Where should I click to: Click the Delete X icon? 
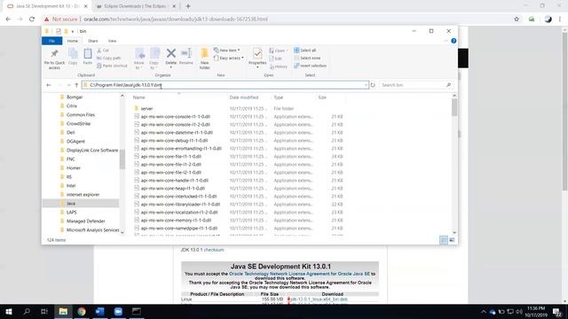[x=171, y=53]
